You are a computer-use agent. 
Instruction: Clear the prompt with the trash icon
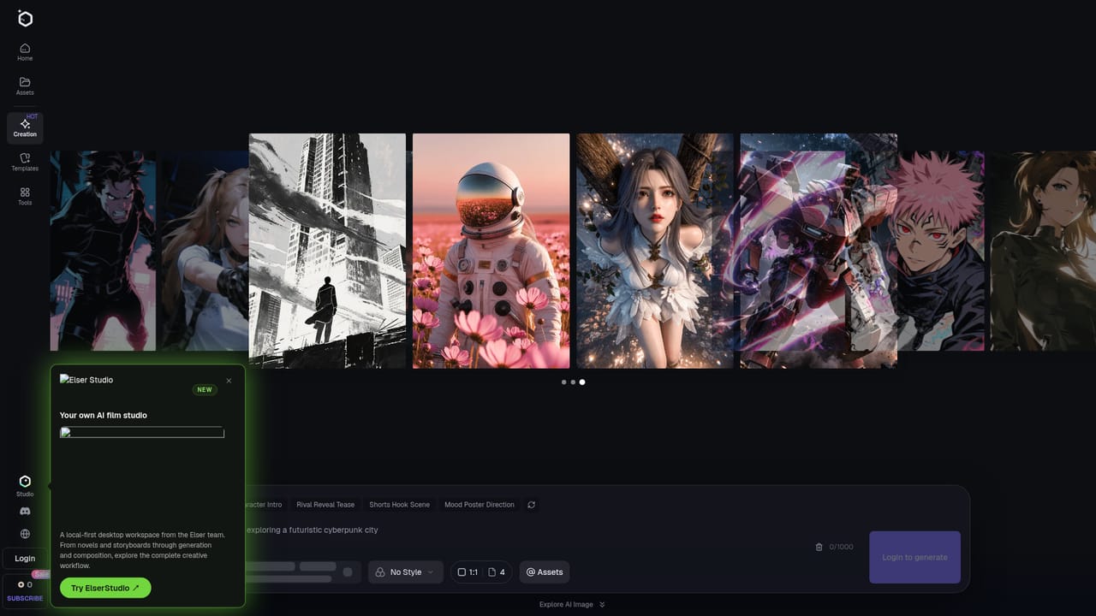(819, 547)
